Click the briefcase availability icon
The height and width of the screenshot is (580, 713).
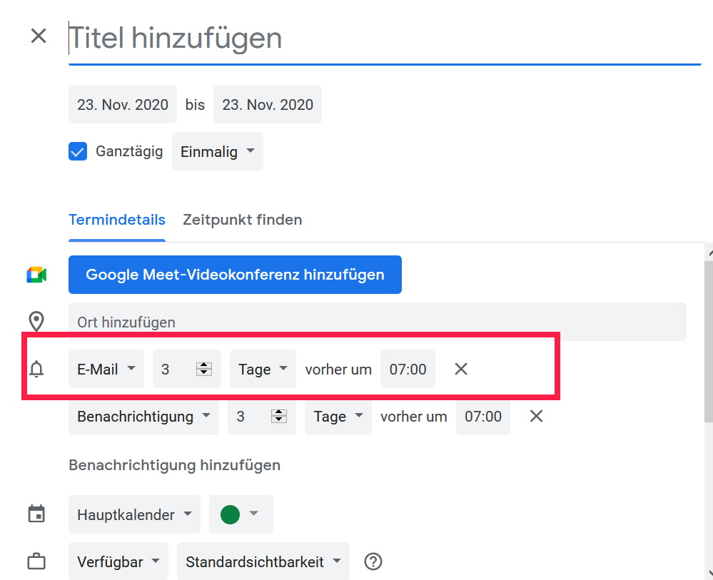click(x=36, y=561)
